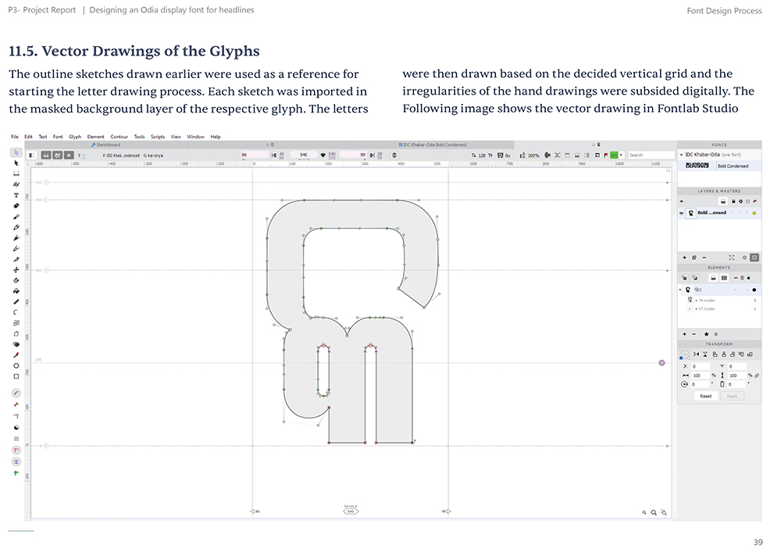Click the flip horizontal icon in Transform
This screenshot has height=552, width=781.
pyautogui.click(x=696, y=354)
